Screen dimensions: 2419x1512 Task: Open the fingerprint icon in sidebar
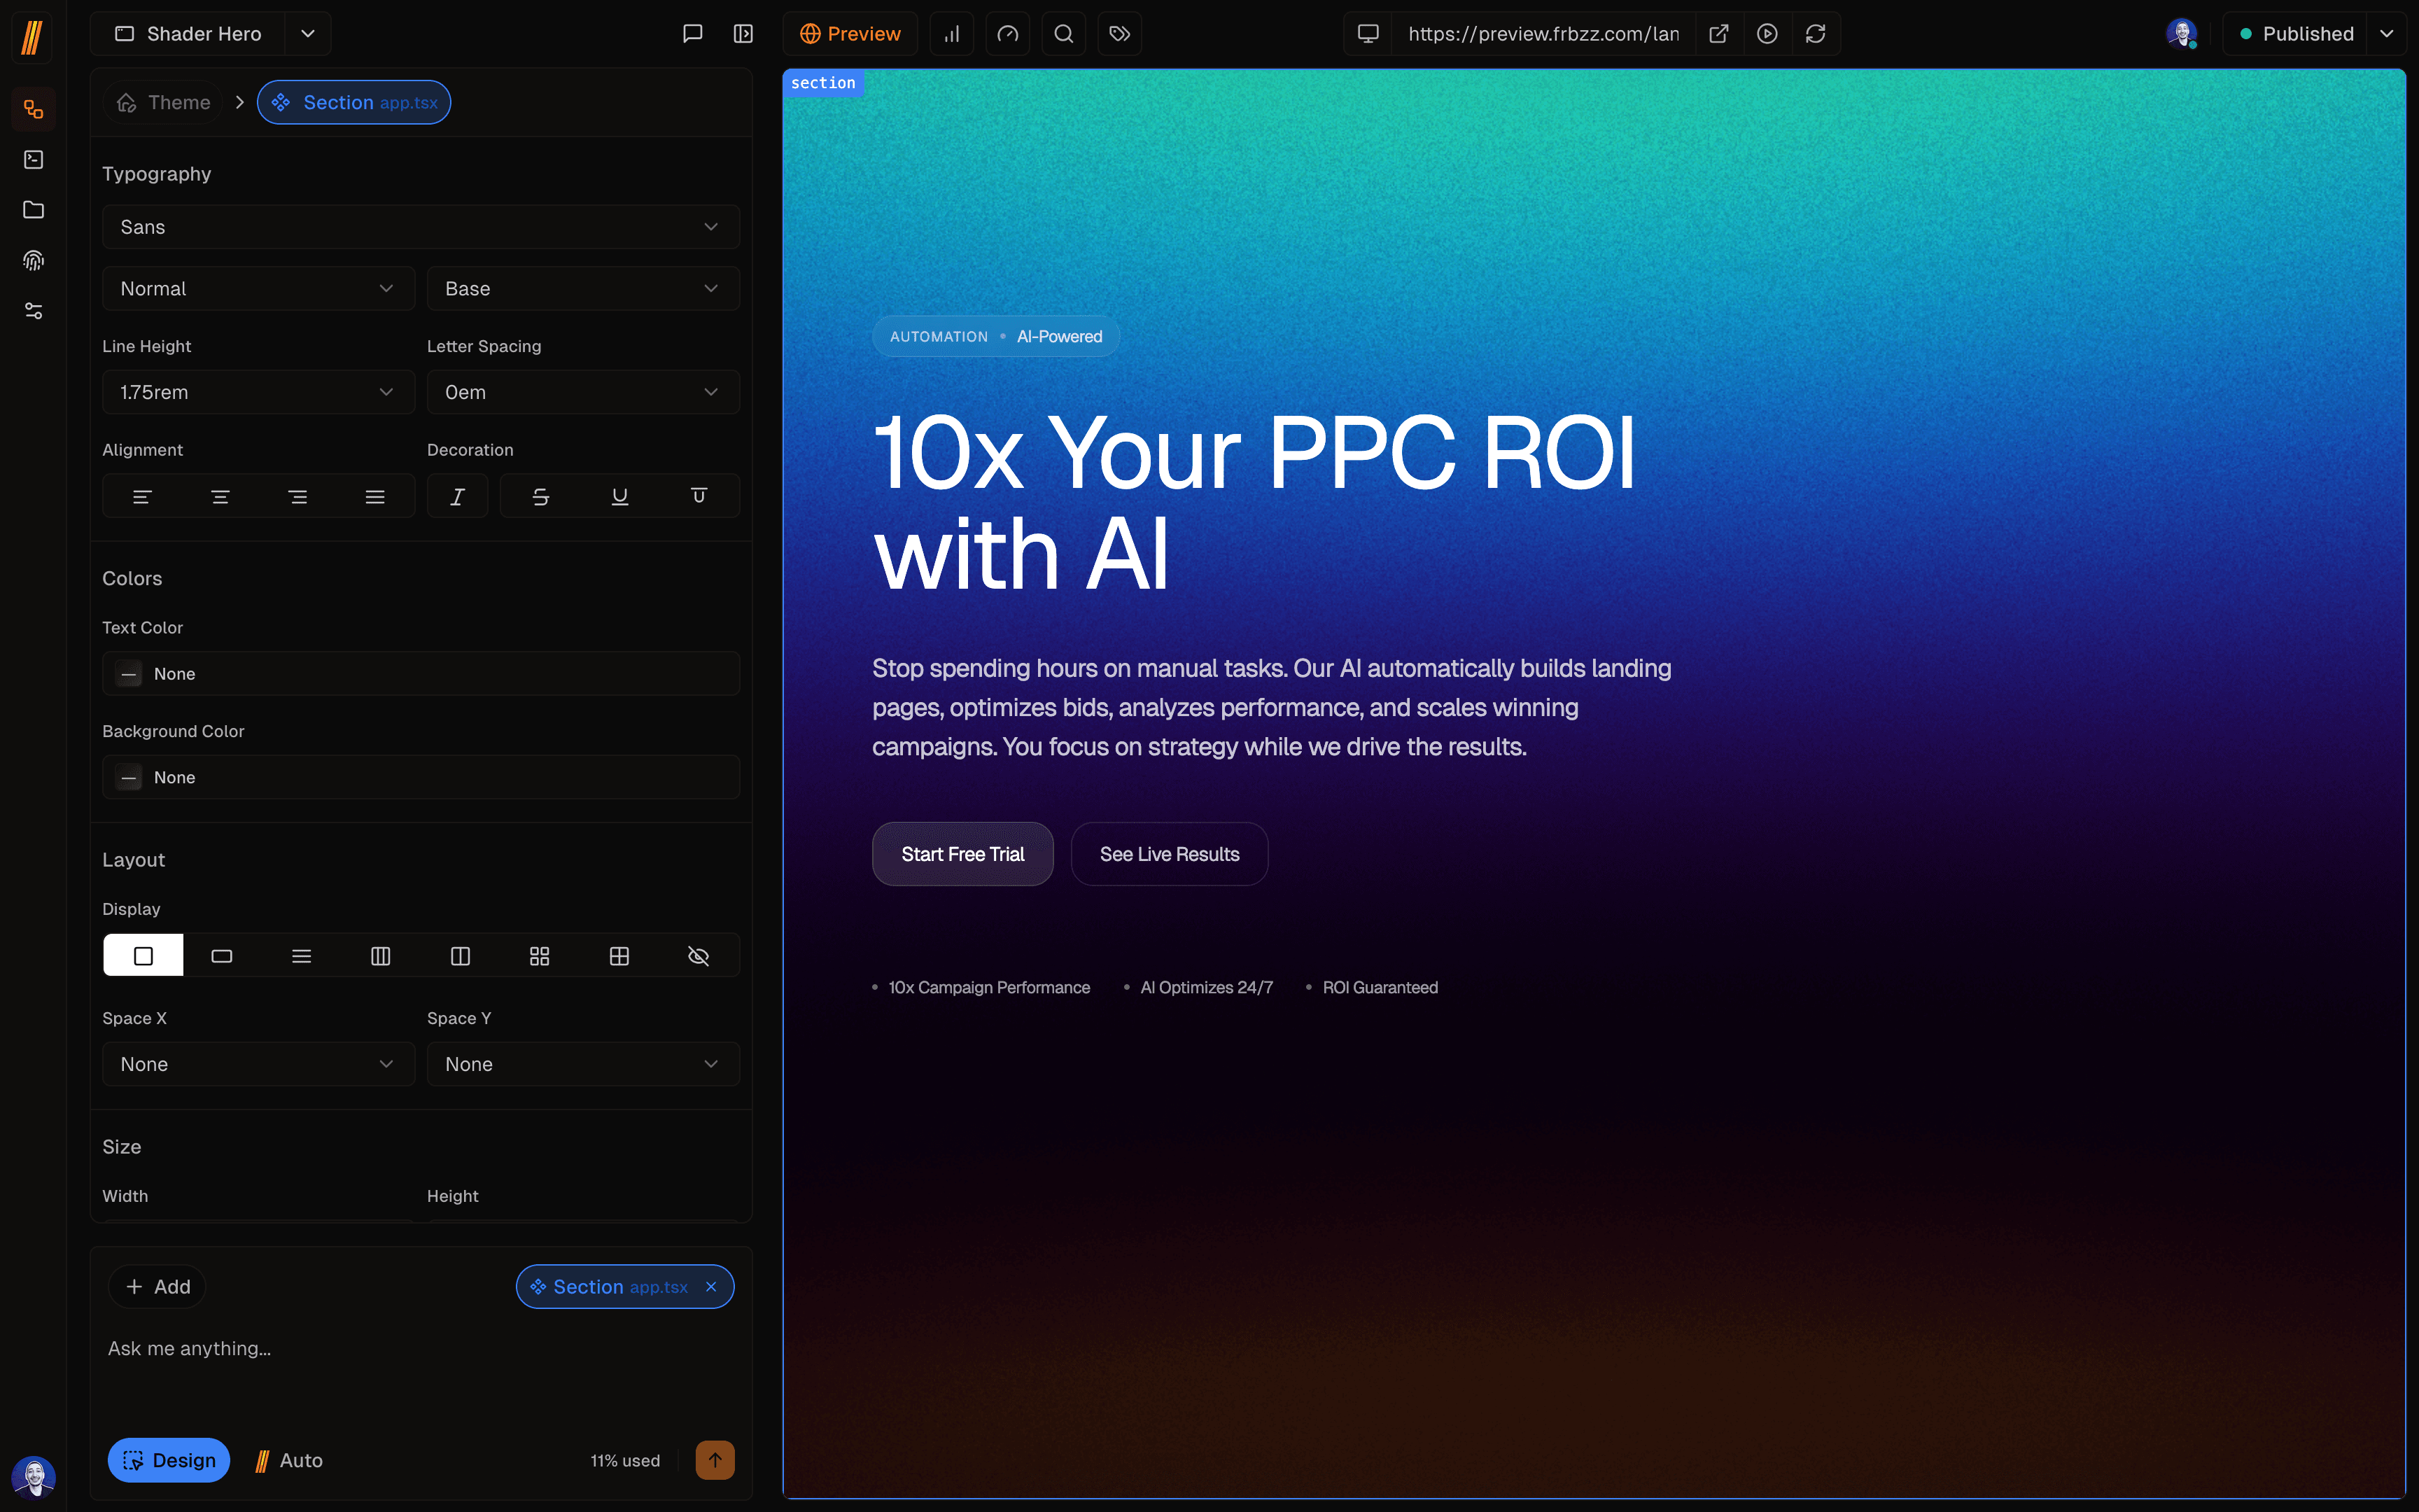[x=33, y=261]
